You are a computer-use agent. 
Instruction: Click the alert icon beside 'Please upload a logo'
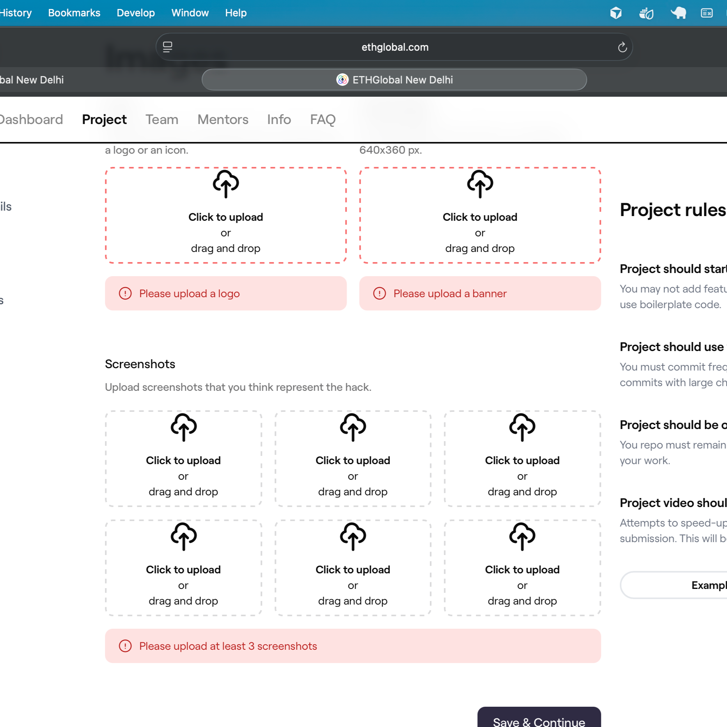[x=125, y=293]
